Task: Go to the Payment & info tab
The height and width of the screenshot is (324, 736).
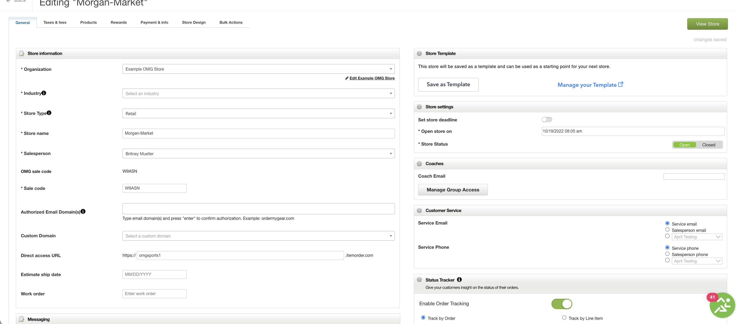Action: [x=154, y=22]
